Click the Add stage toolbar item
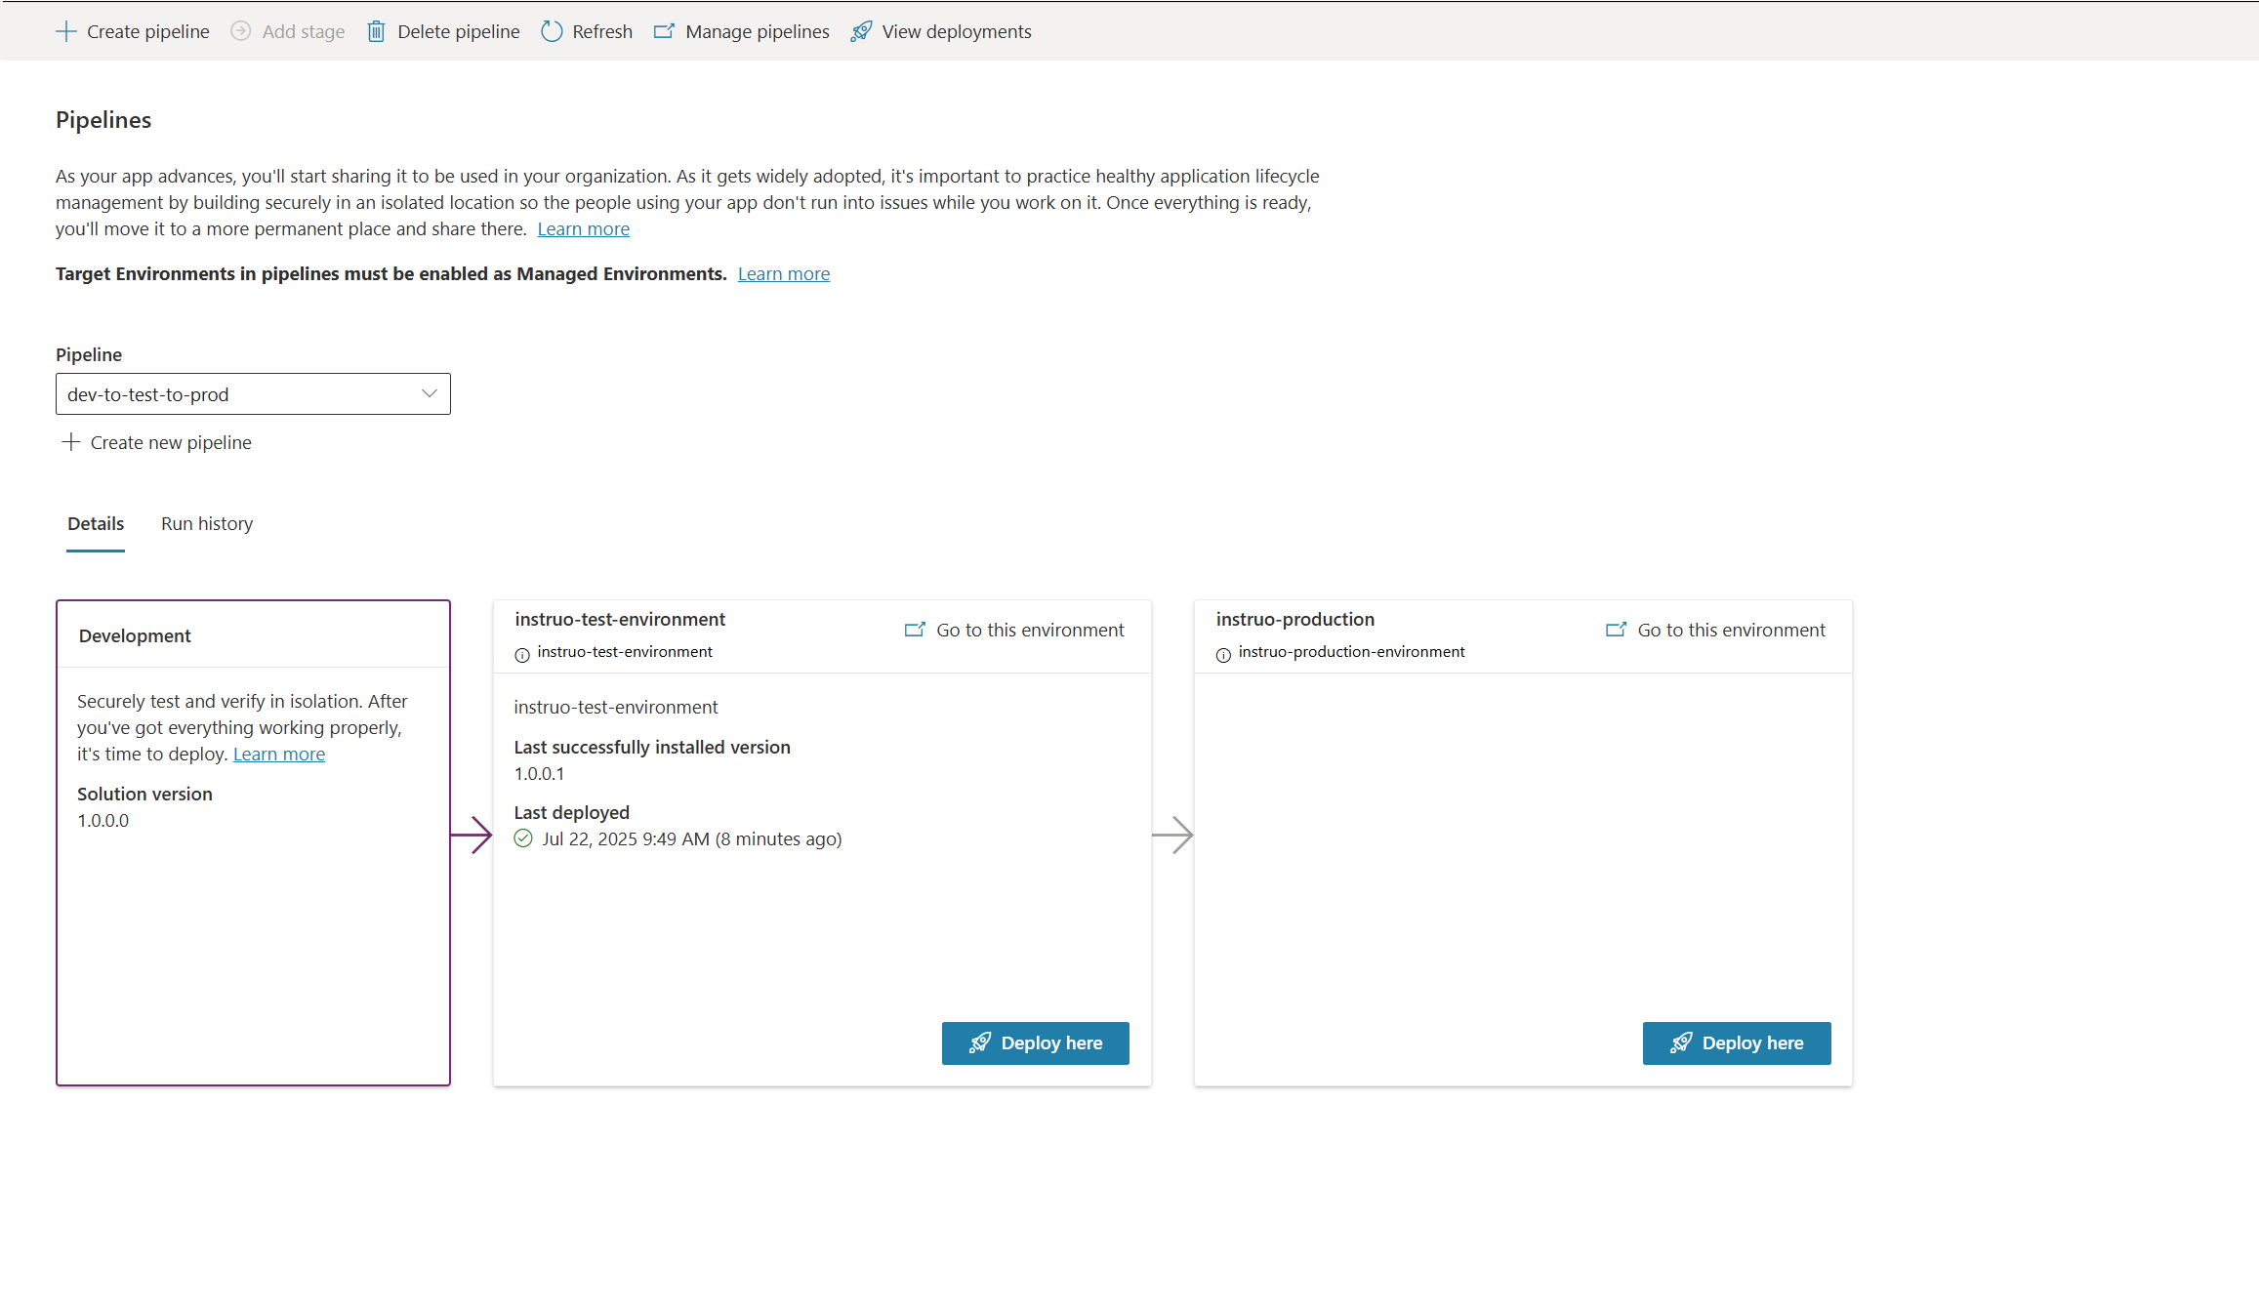The image size is (2259, 1307). tap(288, 31)
